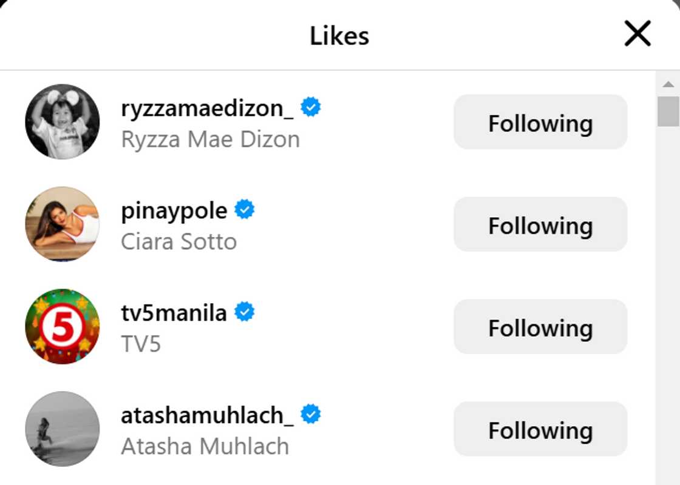The width and height of the screenshot is (680, 485).
Task: Click verified badge next to pinaypole
Action: (245, 210)
